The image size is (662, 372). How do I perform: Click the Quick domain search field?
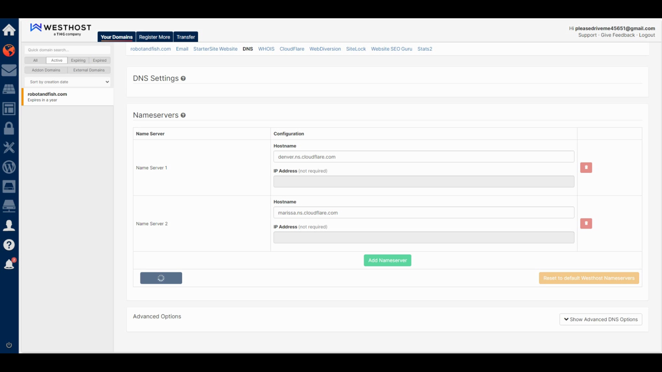point(68,50)
